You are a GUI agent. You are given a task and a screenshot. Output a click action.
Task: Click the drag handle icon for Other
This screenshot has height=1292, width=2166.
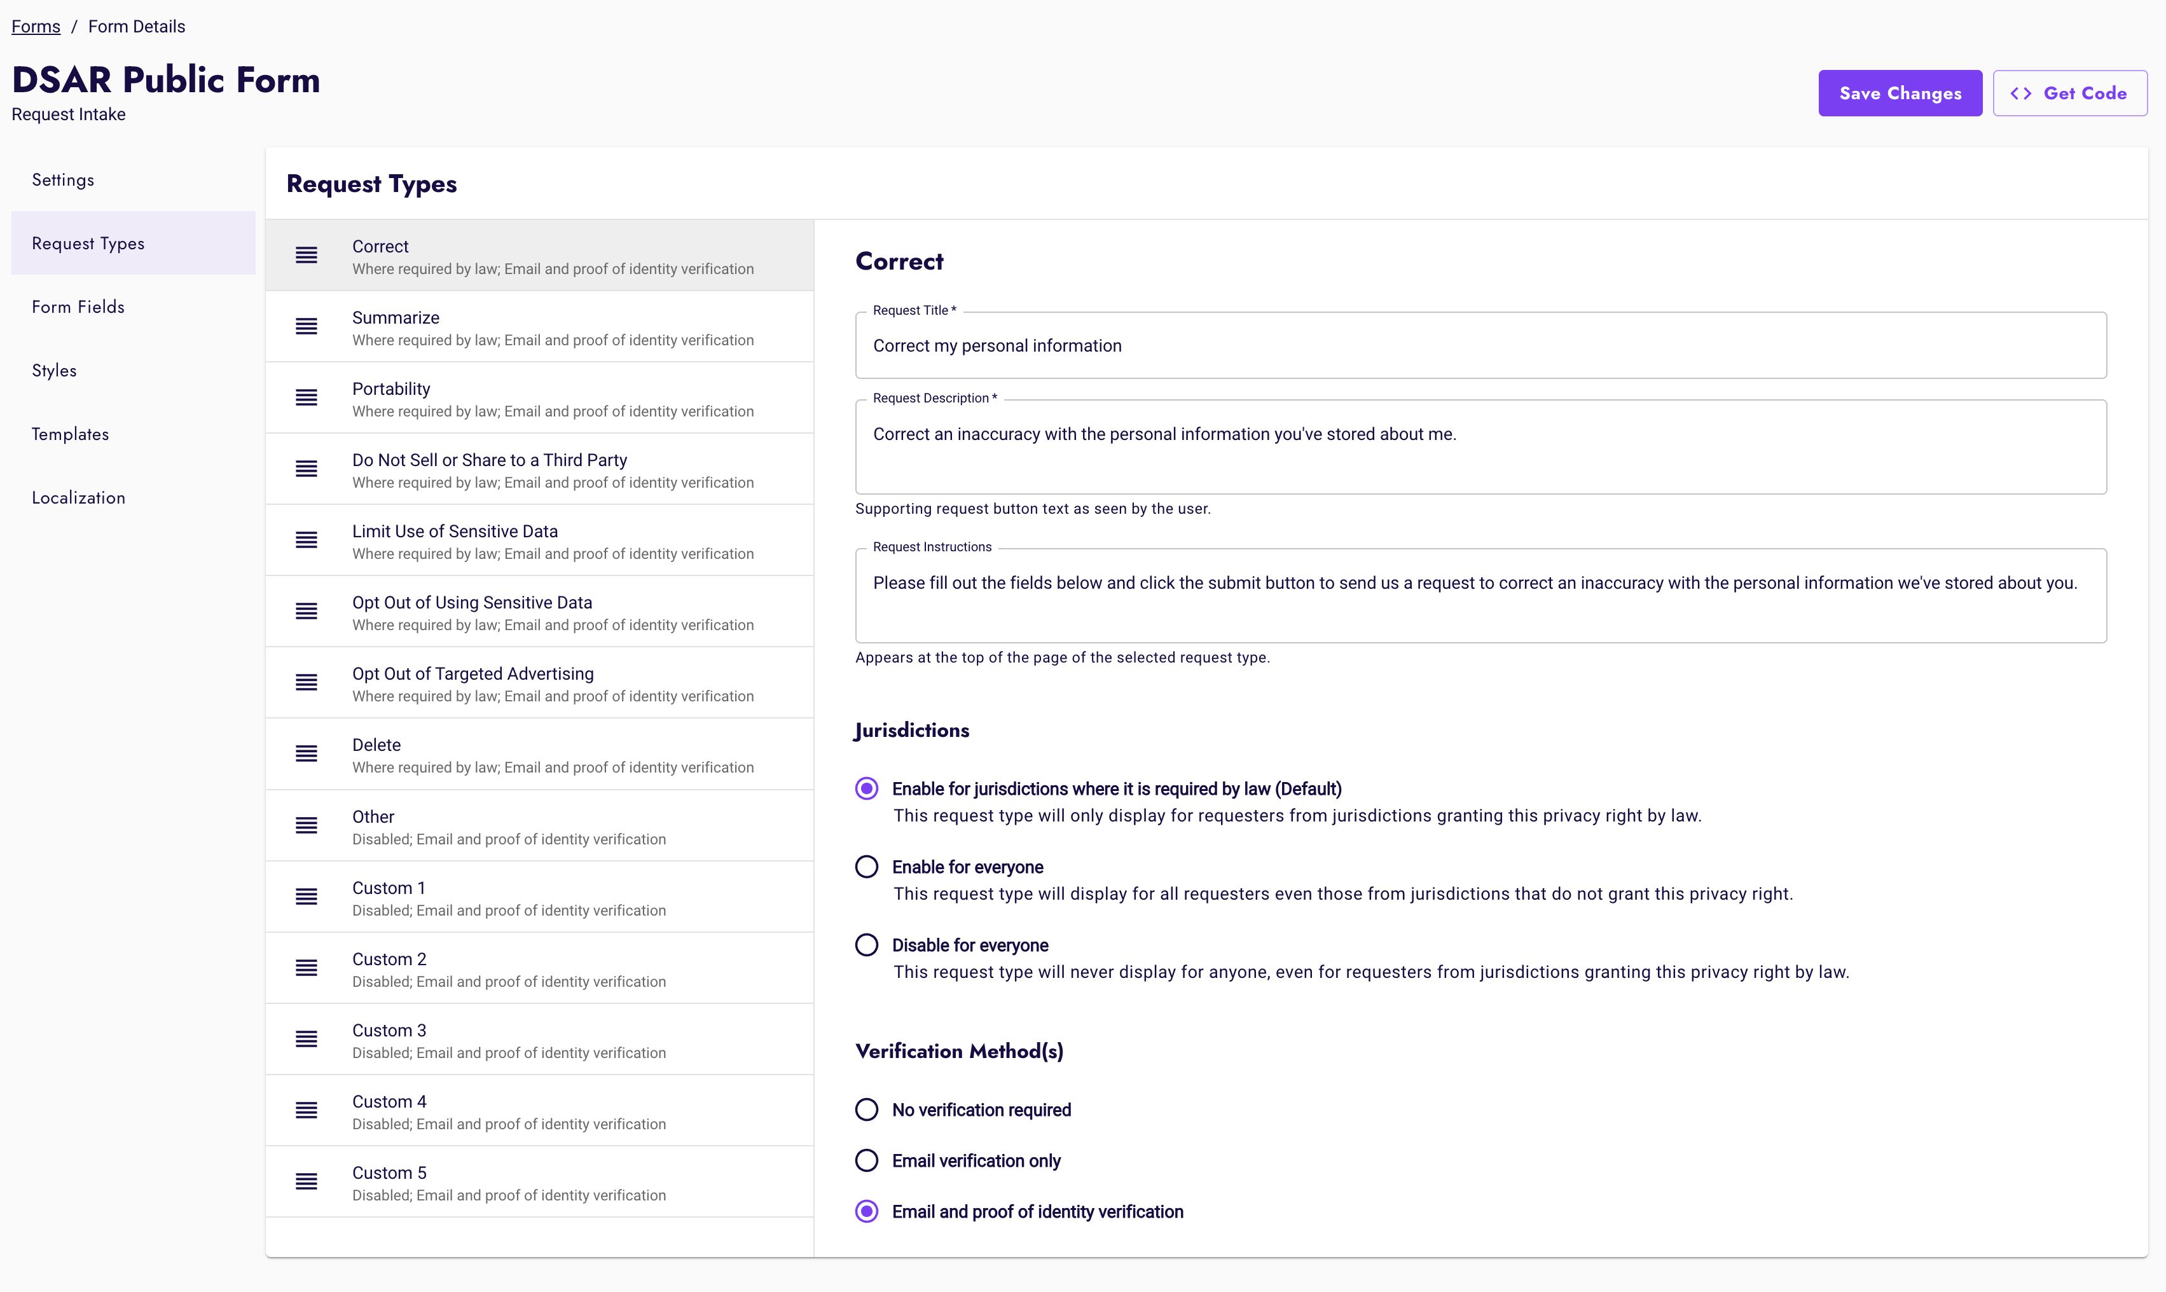(x=307, y=825)
